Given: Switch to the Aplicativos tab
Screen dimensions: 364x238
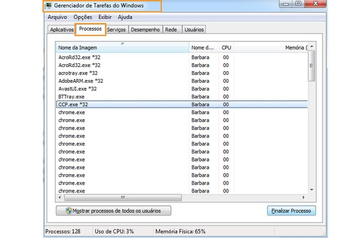Looking at the screenshot, I should (61, 30).
